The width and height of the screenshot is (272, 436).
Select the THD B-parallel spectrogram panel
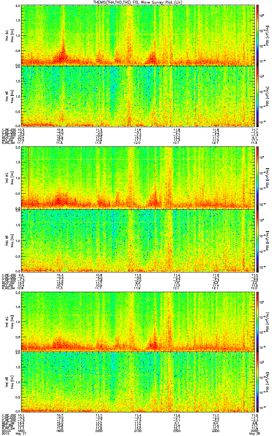(x=137, y=240)
